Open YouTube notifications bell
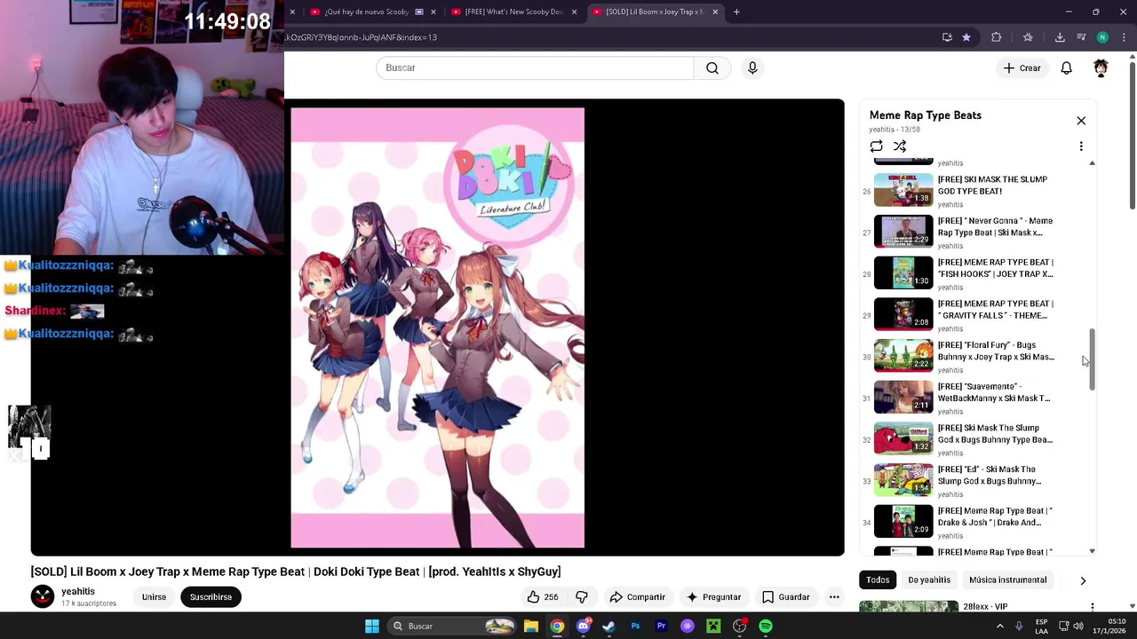 (x=1066, y=67)
